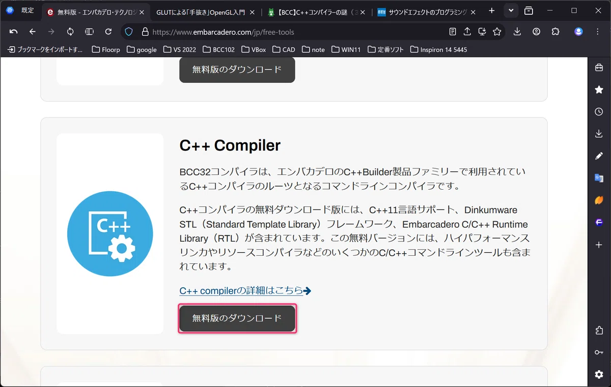Image resolution: width=611 pixels, height=387 pixels.
Task: Open the orange leaf sidebar panel
Action: click(x=599, y=200)
